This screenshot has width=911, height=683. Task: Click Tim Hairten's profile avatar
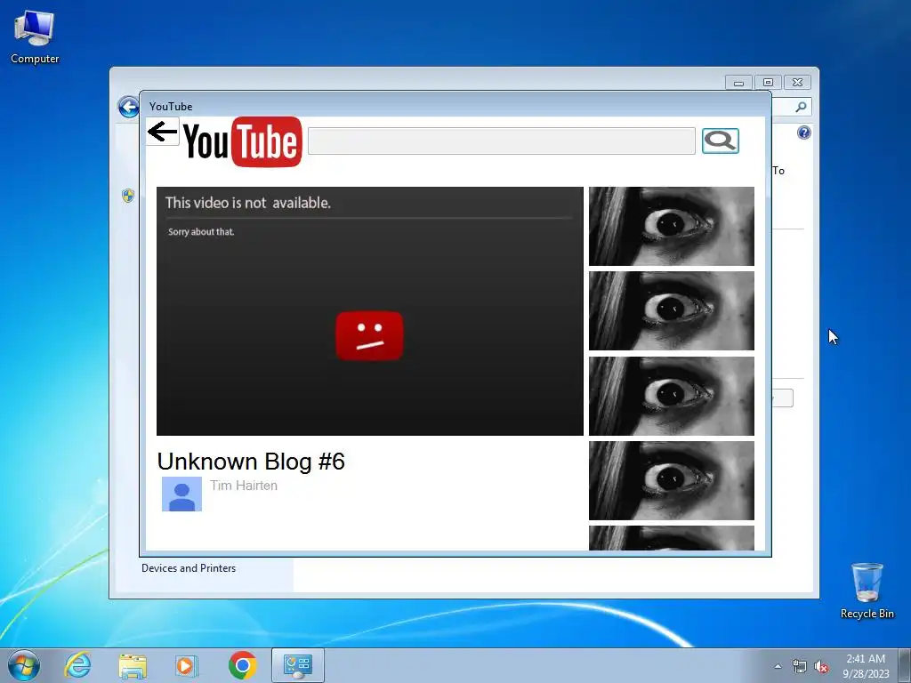coord(181,494)
